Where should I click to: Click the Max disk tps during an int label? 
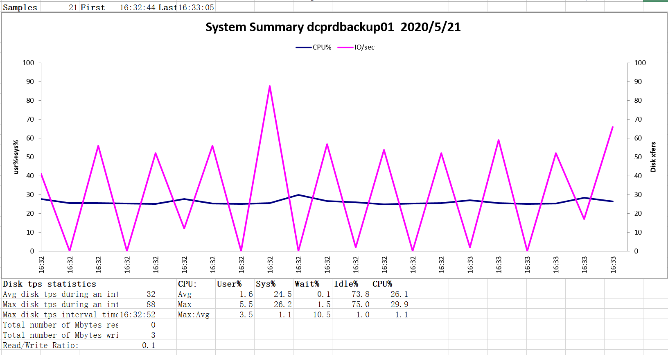[x=60, y=304]
